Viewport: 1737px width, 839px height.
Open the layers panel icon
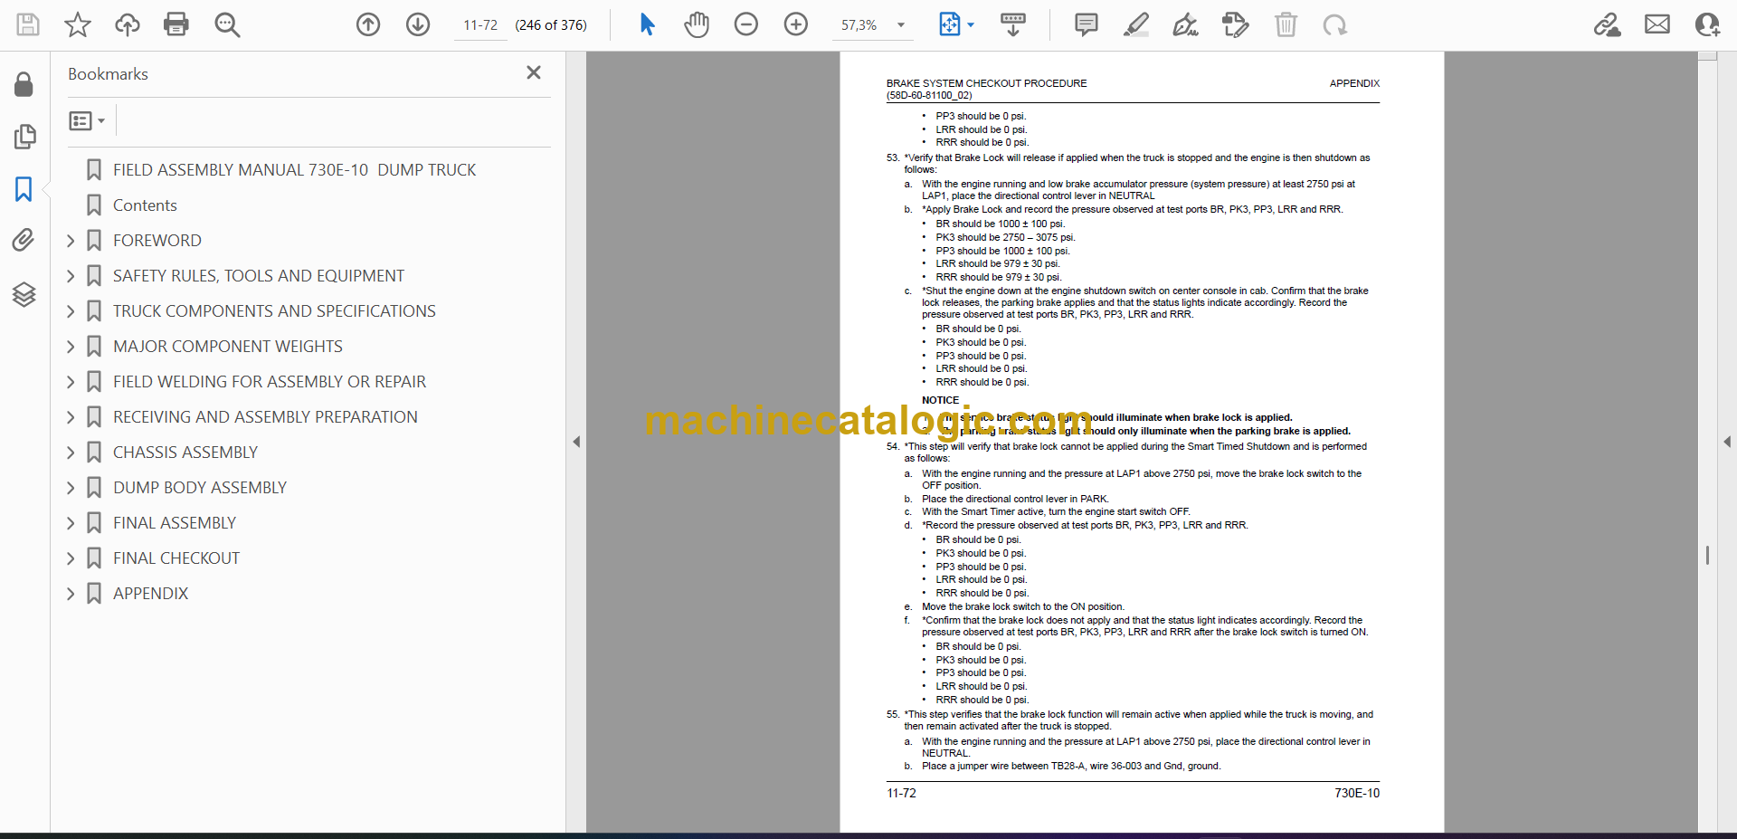(x=24, y=294)
